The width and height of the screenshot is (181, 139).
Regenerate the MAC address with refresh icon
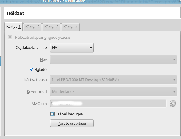[x=173, y=104]
